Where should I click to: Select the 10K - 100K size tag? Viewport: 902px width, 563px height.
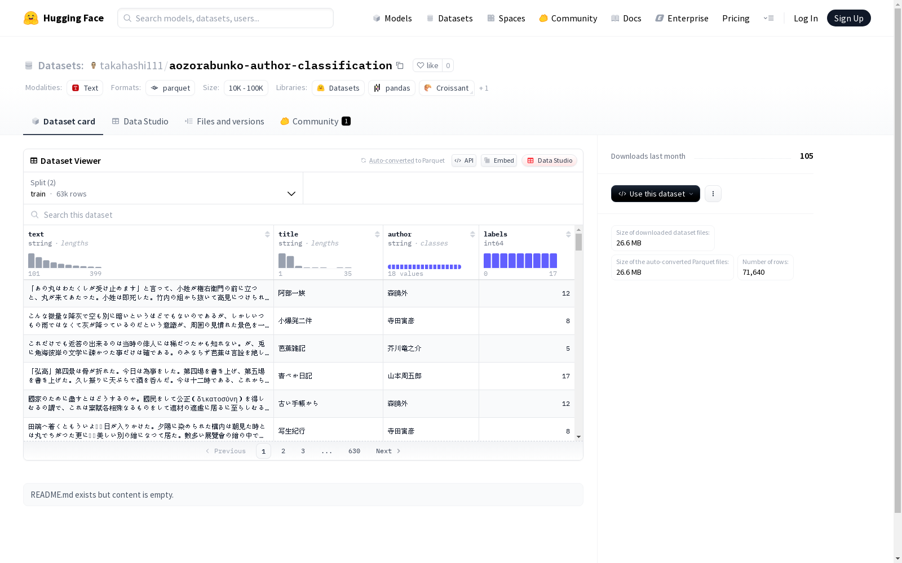[x=246, y=88]
